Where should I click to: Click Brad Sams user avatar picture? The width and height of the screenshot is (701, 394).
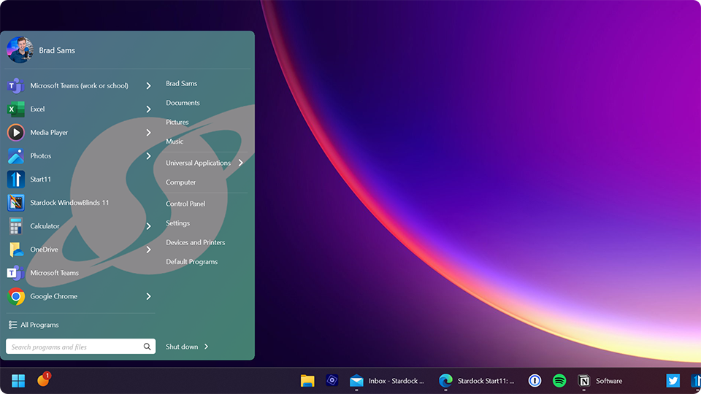tap(20, 50)
